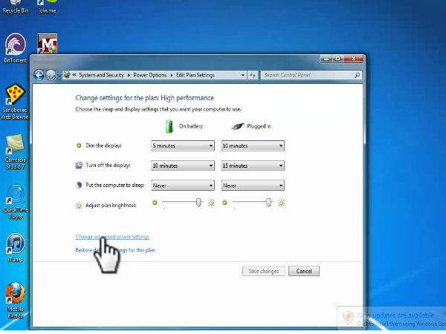Open the plugged-in Dim the display dropdown
Image resolution: width=446 pixels, height=334 pixels.
[x=252, y=146]
